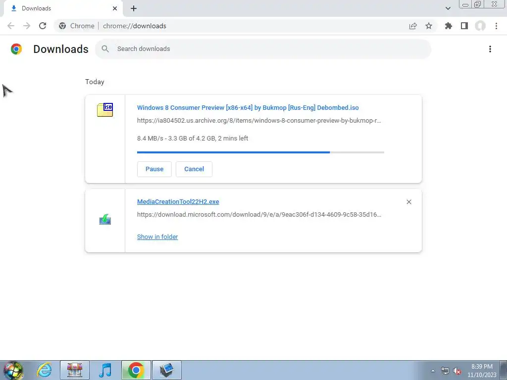
Task: Click the MediaCreationTool22H2.exe file icon
Action: click(105, 219)
